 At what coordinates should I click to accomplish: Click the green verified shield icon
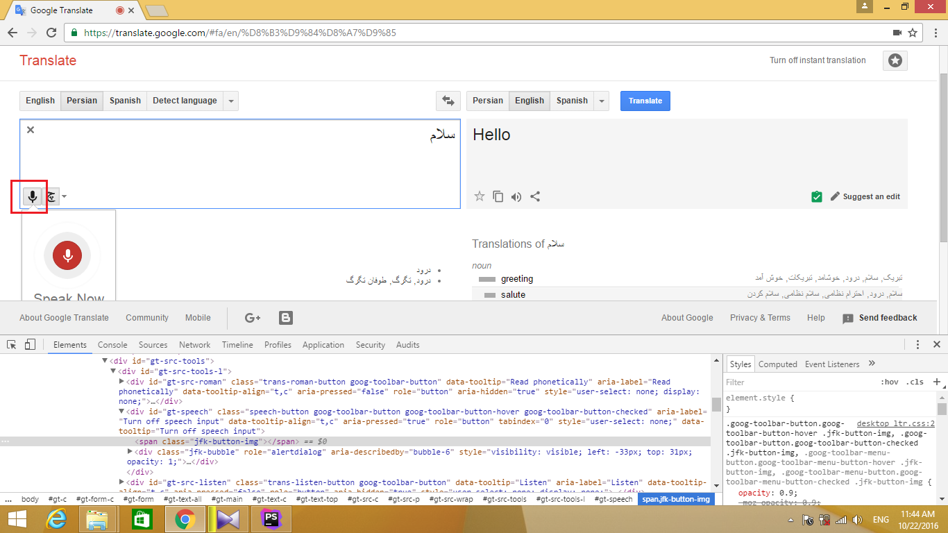(x=817, y=196)
